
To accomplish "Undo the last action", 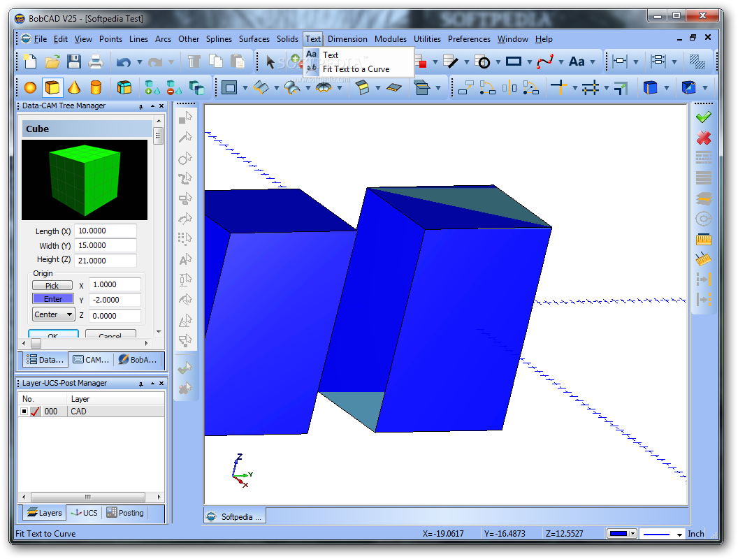I will pos(123,61).
